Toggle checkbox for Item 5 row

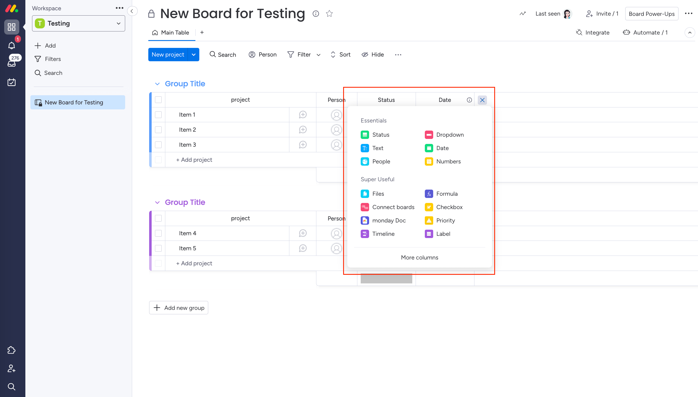tap(158, 248)
